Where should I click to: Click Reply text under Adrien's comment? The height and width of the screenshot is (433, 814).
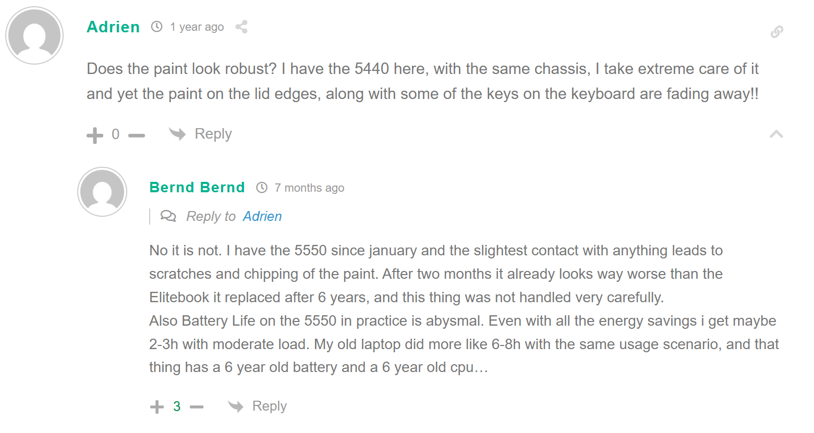point(213,134)
